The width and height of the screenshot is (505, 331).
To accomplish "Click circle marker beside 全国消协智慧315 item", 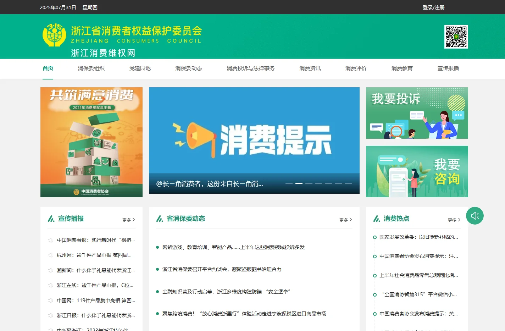I will coord(374,295).
